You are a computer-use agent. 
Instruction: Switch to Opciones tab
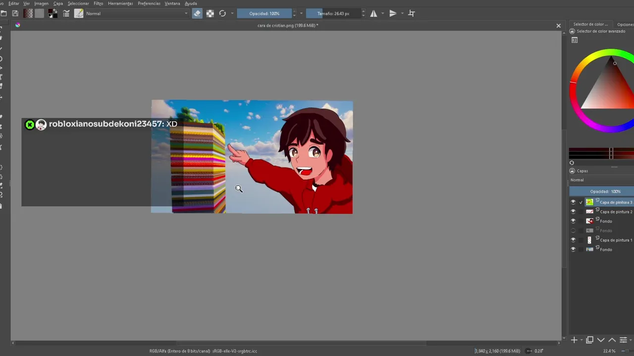click(x=625, y=24)
